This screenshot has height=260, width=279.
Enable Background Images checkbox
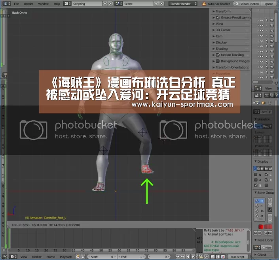[x=218, y=61]
